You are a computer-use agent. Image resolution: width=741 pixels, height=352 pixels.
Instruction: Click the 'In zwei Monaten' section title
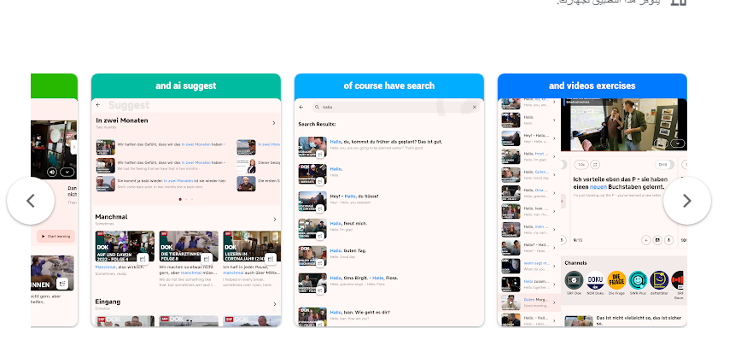[122, 120]
